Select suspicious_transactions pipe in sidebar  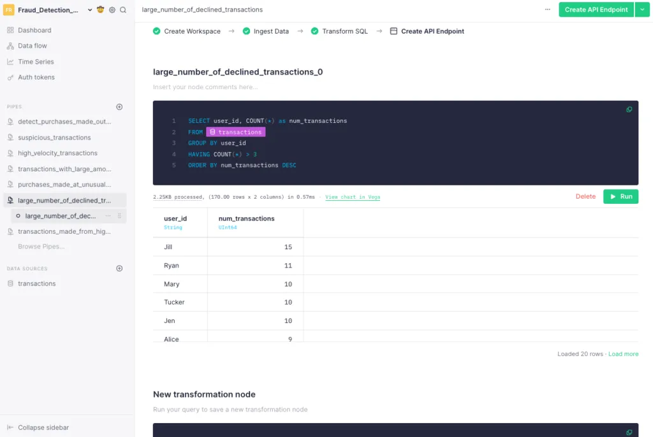(54, 138)
